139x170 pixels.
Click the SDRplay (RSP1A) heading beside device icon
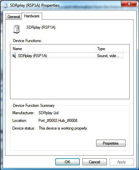[41, 27]
